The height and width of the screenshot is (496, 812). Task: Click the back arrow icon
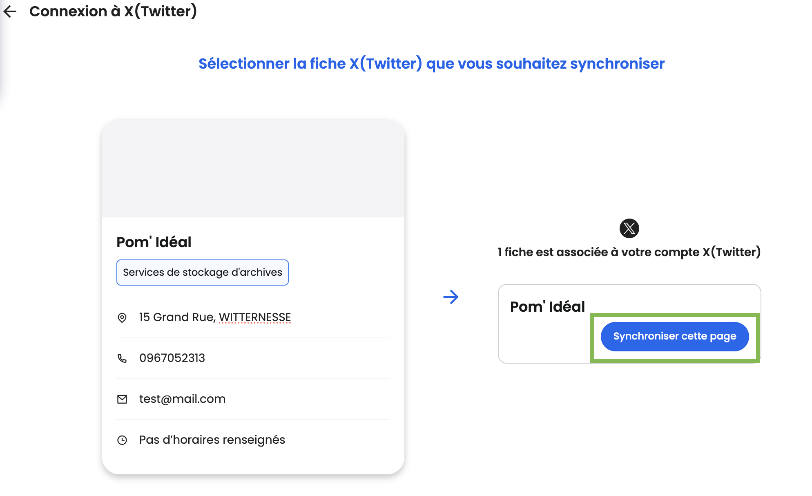[x=10, y=11]
